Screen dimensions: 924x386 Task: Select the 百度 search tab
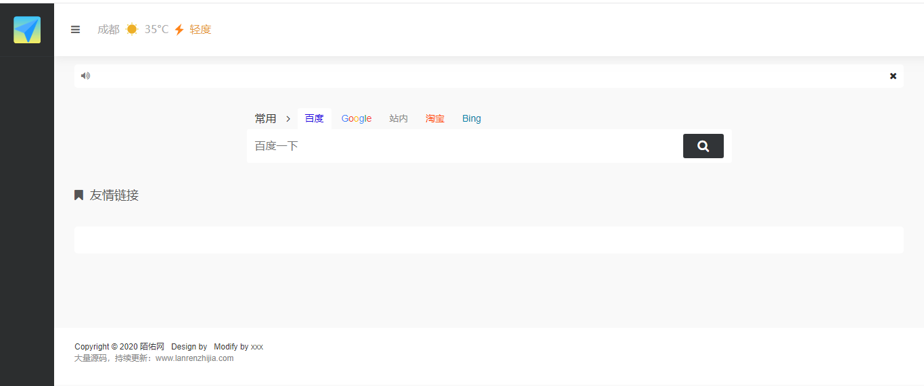[315, 119]
